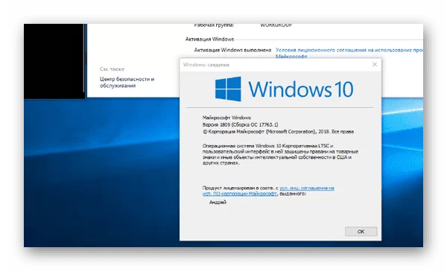447x271 pixels.
Task: Click the "Майкрософт Windows" text line
Action: click(x=226, y=118)
